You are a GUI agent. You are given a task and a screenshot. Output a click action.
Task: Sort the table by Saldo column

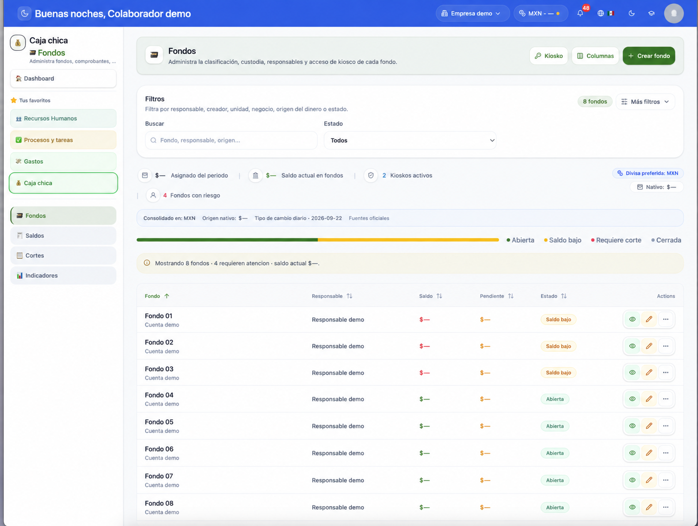431,296
